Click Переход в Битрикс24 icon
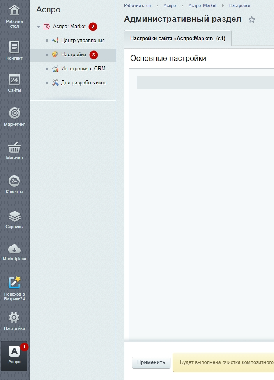 [14, 283]
